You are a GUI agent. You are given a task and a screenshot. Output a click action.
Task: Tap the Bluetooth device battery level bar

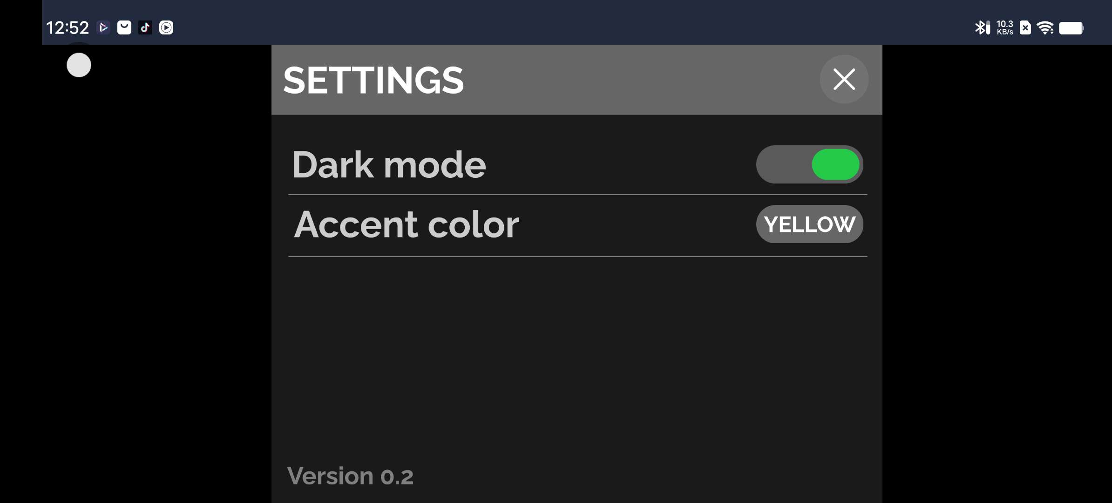click(x=988, y=28)
